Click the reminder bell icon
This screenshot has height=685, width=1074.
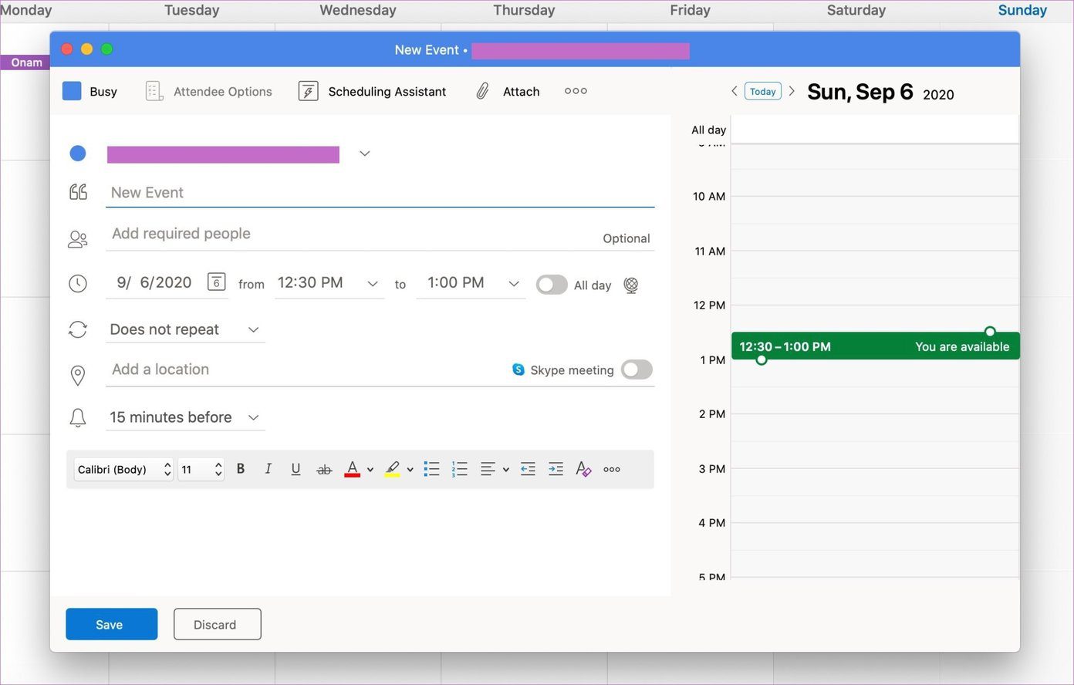tap(78, 417)
